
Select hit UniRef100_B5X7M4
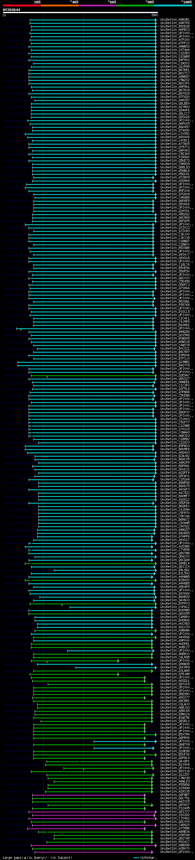(x=175, y=735)
